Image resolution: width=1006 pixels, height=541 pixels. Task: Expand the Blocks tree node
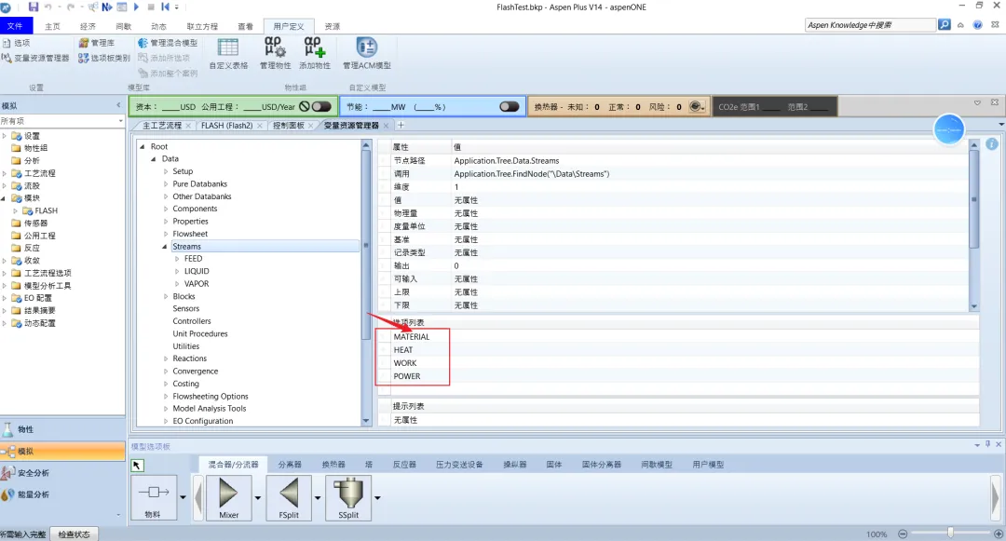pyautogui.click(x=166, y=297)
